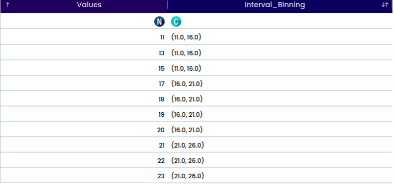The height and width of the screenshot is (187, 394).
Task: Click the numeric type N badge icon
Action: pos(159,22)
